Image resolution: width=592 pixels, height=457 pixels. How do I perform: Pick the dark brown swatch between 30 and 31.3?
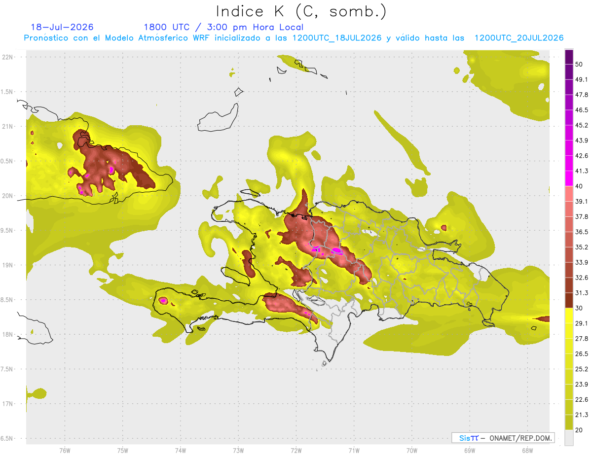569,300
